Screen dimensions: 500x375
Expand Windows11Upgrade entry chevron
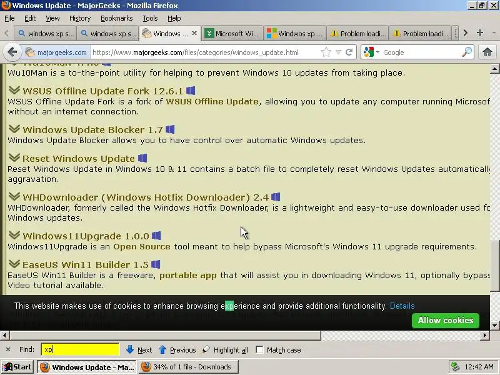point(14,236)
